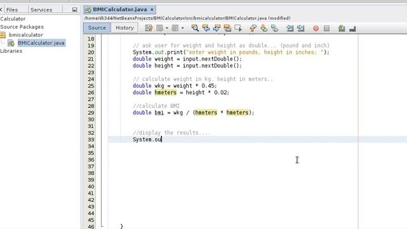This screenshot has height=229, width=407.
Task: Click the highlighted hmeters on line 26
Action: pyautogui.click(x=165, y=92)
